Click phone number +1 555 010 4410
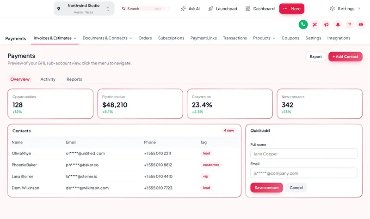The height and width of the screenshot is (219, 370). pyautogui.click(x=158, y=177)
